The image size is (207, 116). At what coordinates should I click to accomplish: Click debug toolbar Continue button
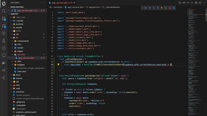[146, 8]
